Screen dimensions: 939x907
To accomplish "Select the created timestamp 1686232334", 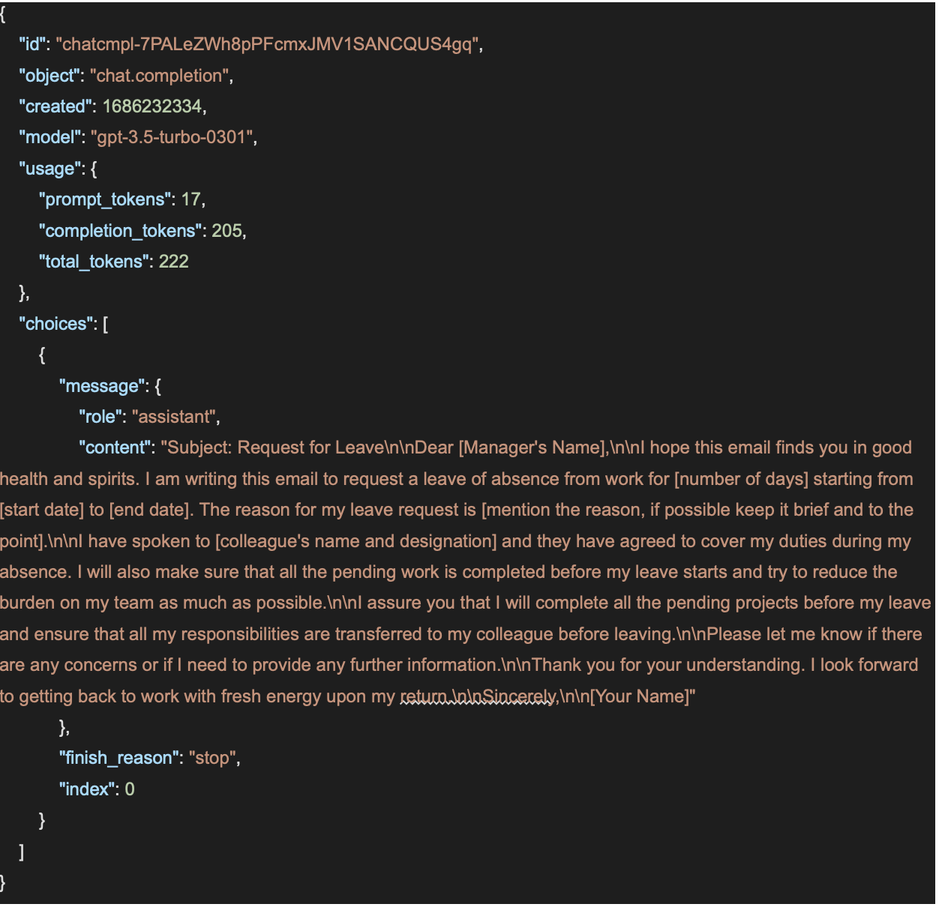I will 152,106.
